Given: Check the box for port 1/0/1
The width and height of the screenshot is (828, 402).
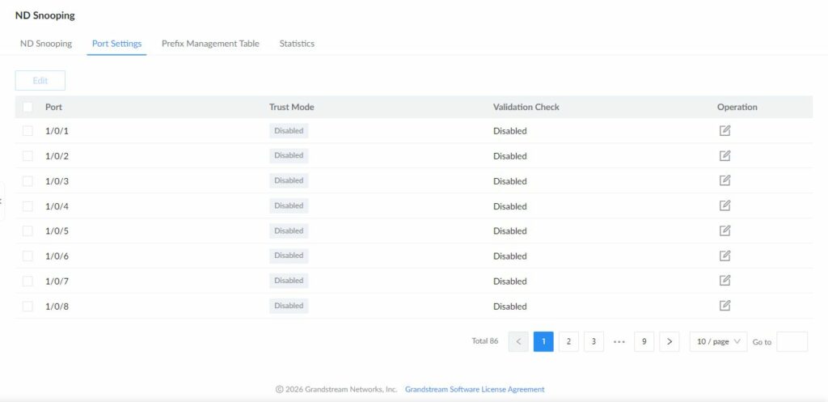Looking at the screenshot, I should click(x=27, y=130).
